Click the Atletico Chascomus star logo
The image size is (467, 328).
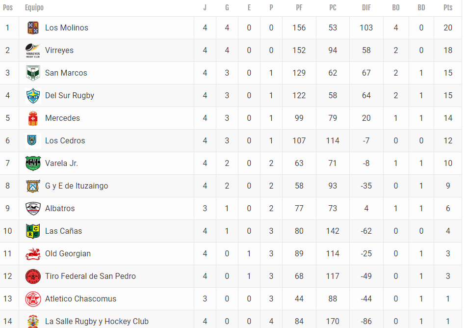pos(33,299)
